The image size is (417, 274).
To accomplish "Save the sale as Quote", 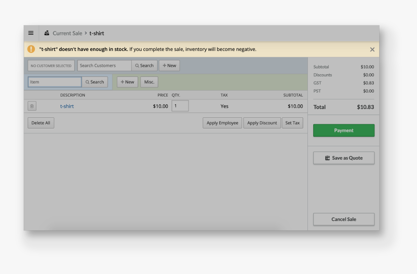I will tap(344, 158).
